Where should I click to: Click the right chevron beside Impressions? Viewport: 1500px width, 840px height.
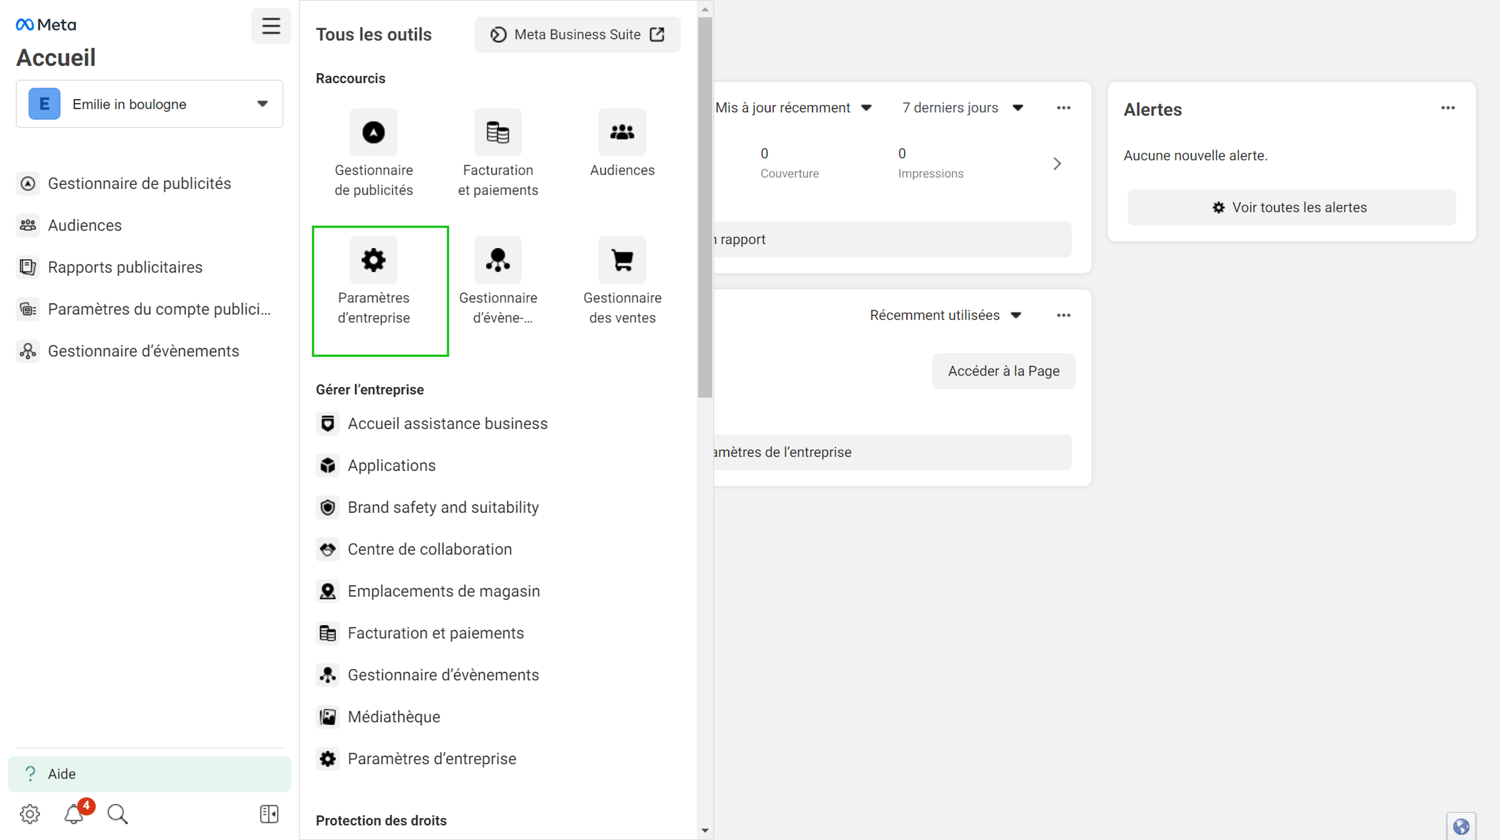(x=1057, y=164)
